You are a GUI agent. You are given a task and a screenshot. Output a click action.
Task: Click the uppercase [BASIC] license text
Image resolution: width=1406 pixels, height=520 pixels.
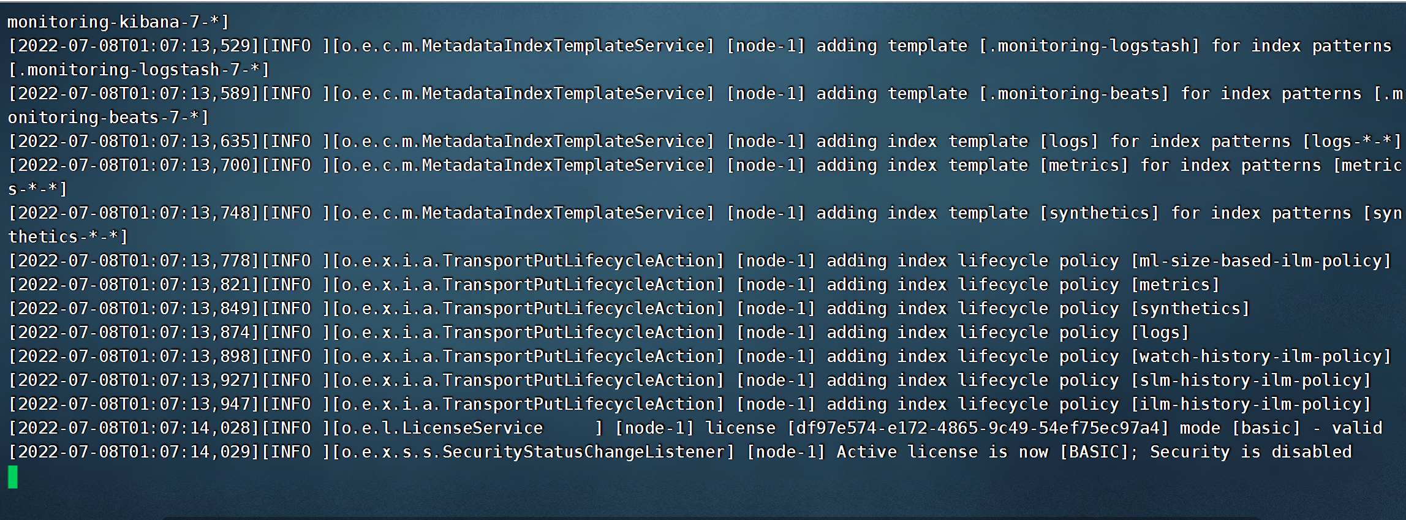[1094, 452]
